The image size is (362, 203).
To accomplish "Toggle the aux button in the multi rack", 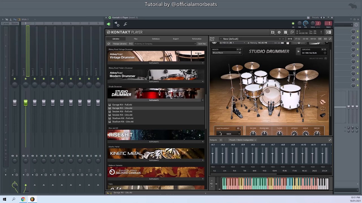I will (x=326, y=39).
